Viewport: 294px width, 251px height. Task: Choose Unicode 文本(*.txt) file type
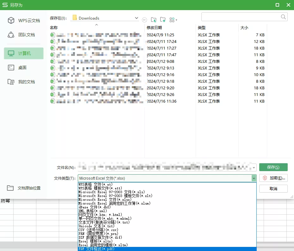[x=96, y=226]
